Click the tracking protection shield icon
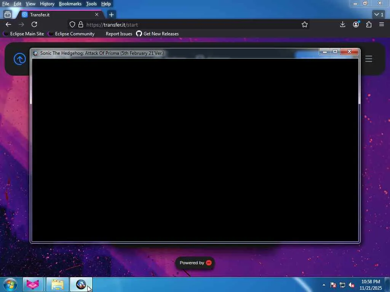The height and width of the screenshot is (292, 390). [72, 25]
